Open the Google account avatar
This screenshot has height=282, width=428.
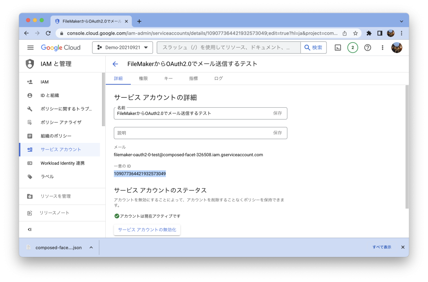[397, 48]
